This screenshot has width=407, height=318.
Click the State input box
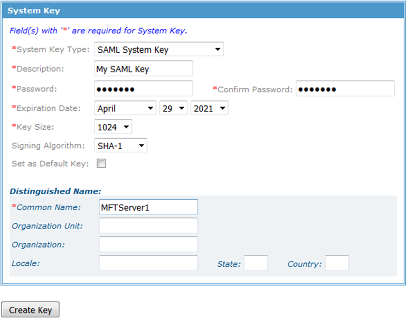(x=255, y=263)
